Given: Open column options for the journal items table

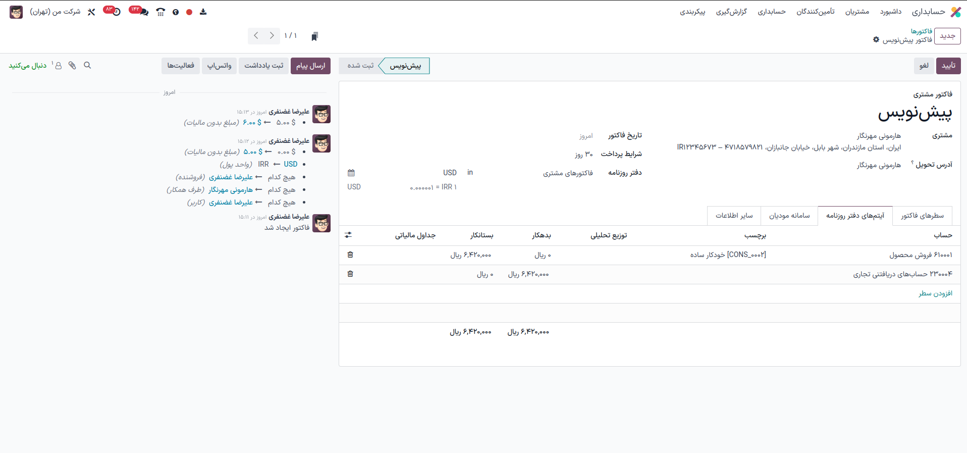Looking at the screenshot, I should 348,235.
